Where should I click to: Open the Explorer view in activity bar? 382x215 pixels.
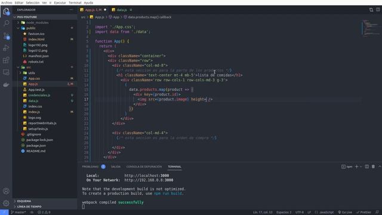pos(6,11)
